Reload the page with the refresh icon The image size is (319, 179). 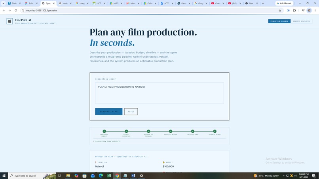[x=16, y=10]
